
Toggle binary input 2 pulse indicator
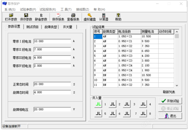(x=112, y=104)
